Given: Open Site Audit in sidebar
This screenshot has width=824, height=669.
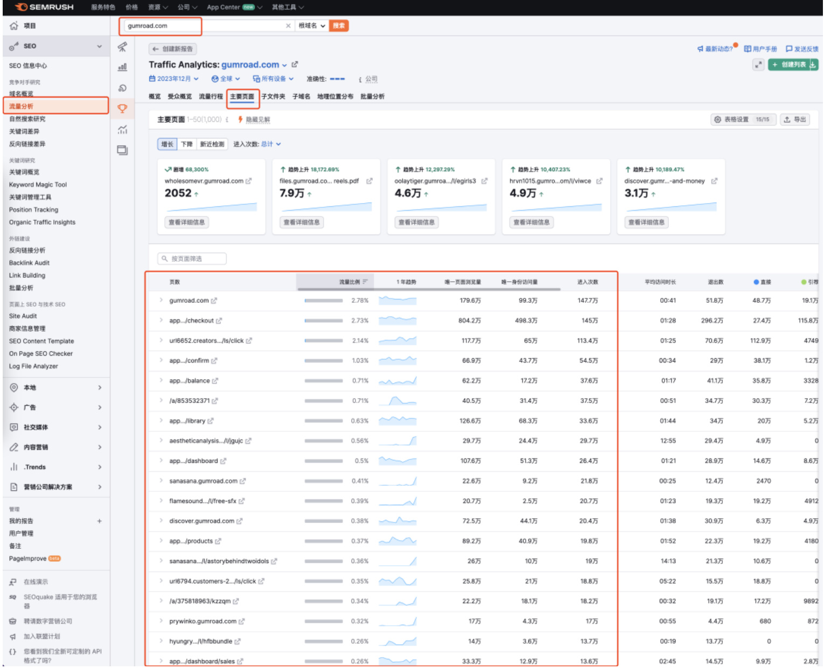Looking at the screenshot, I should [23, 317].
